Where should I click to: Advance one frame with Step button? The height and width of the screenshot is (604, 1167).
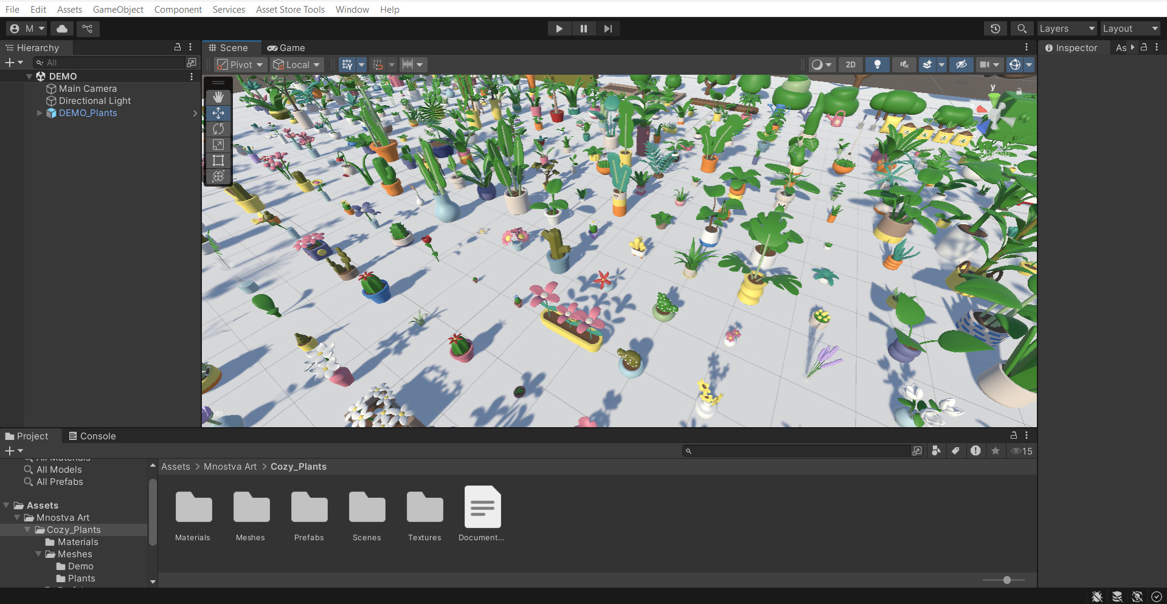tap(608, 29)
